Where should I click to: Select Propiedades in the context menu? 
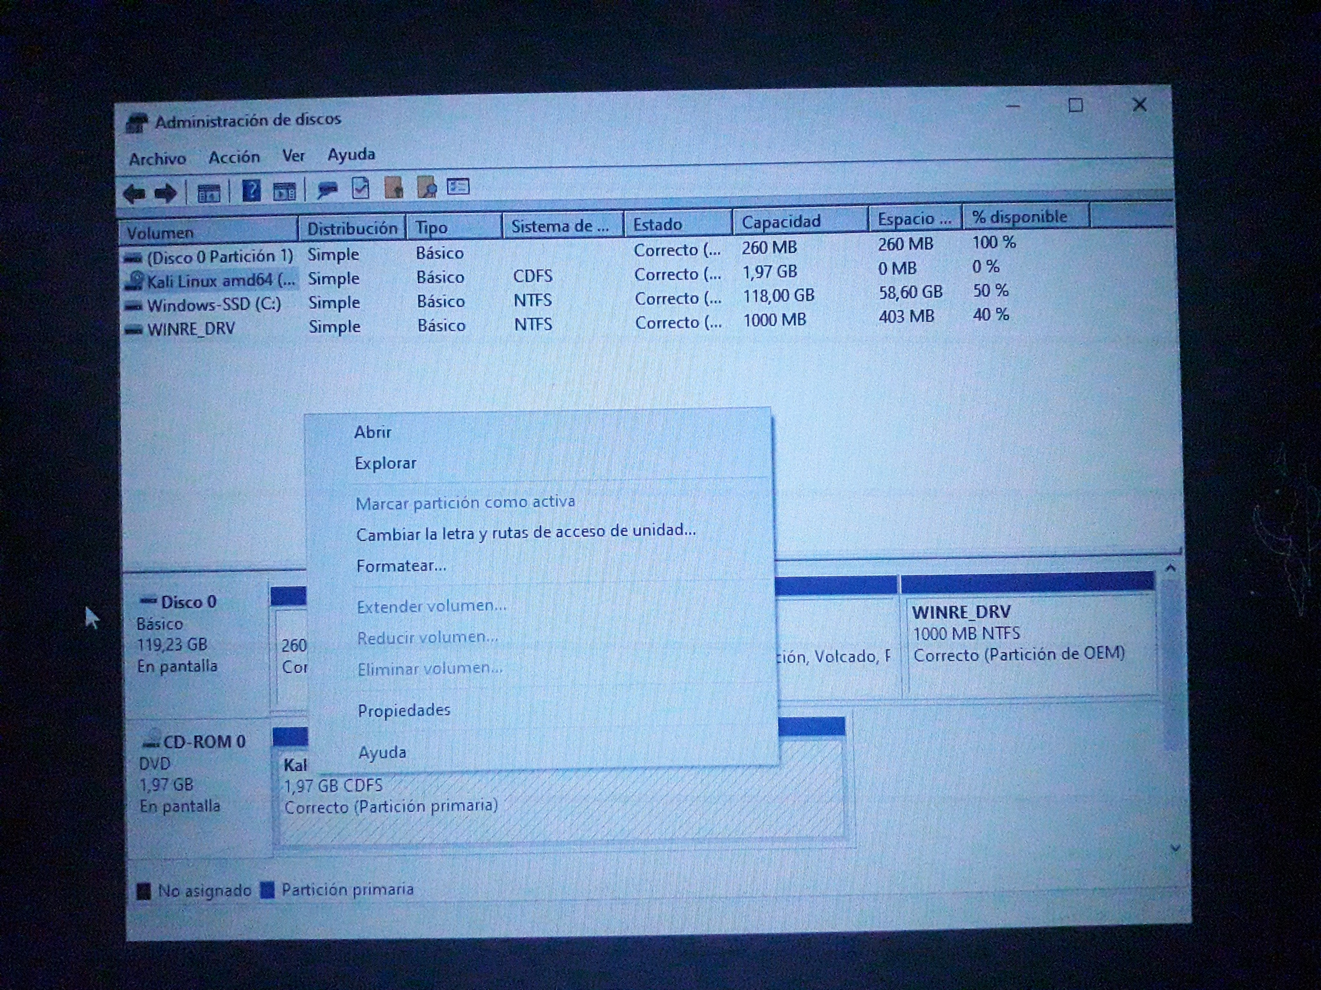(x=404, y=710)
